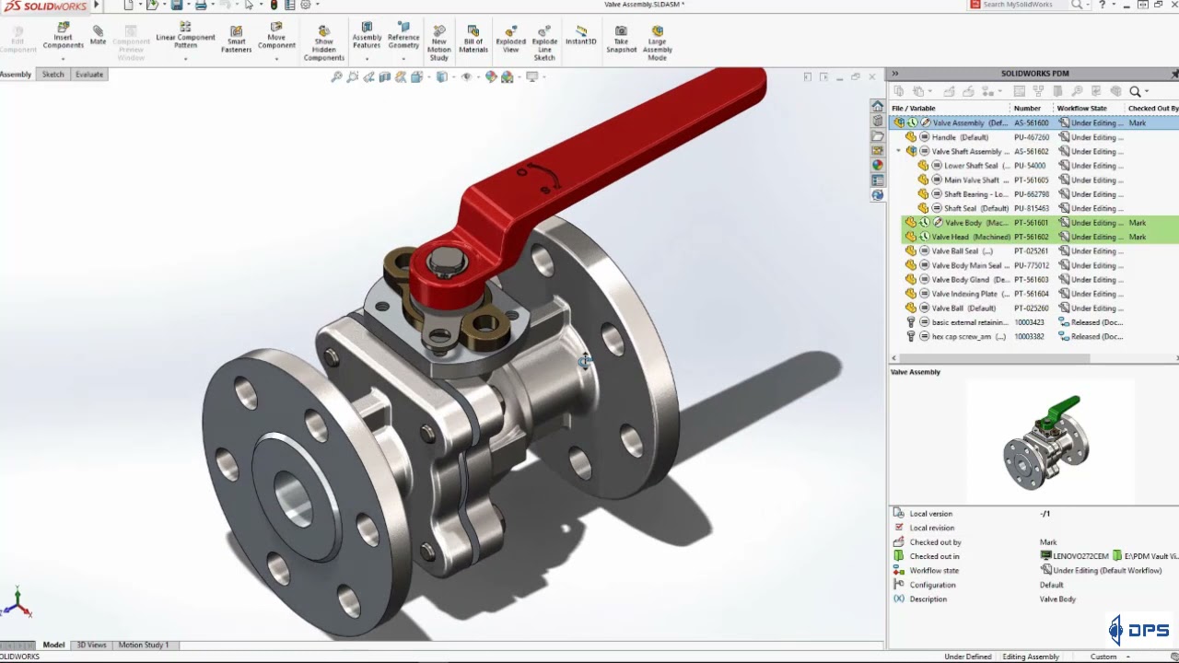Click Show Hidden Components
The height and width of the screenshot is (663, 1179).
click(323, 43)
